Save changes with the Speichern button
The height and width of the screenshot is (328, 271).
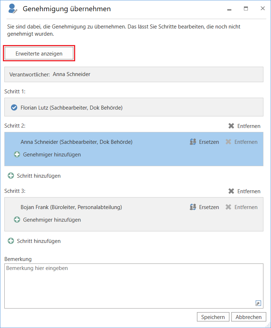[x=213, y=317]
